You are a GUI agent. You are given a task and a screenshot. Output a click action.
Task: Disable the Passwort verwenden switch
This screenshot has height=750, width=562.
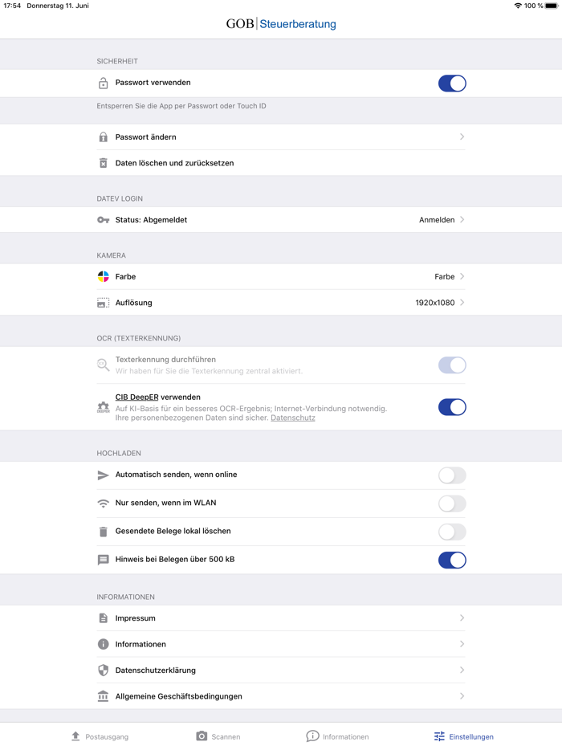452,84
